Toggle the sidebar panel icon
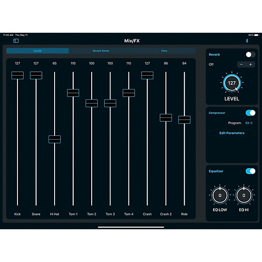262x262 pixels. 16,41
